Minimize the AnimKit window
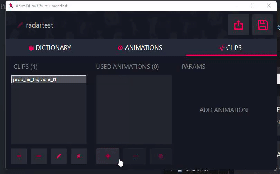The height and width of the screenshot is (174, 280). 237,6
